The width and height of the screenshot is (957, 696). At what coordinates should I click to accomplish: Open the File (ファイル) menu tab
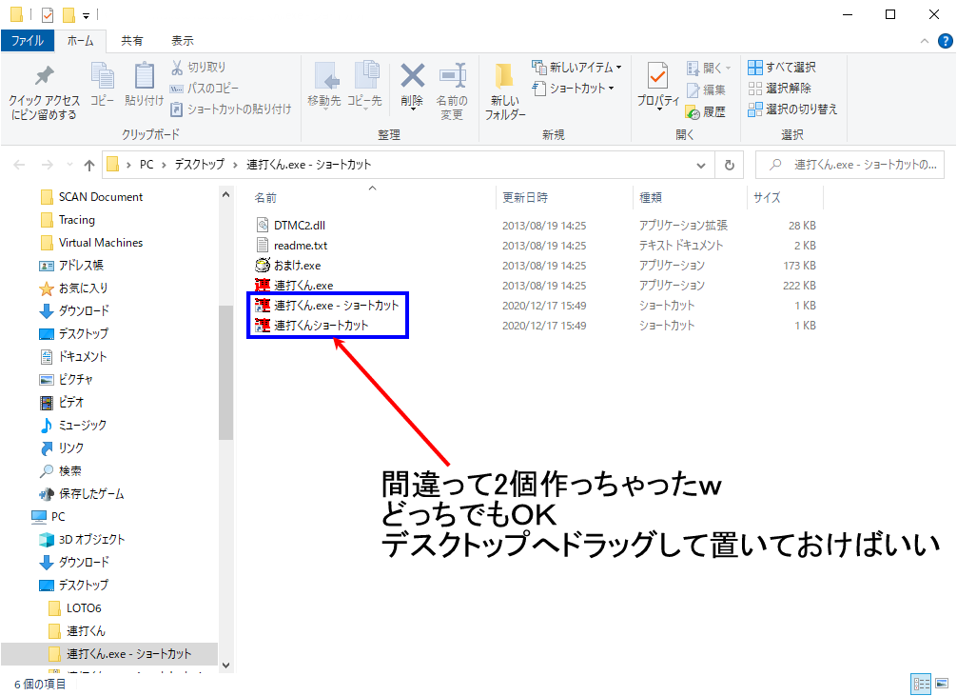point(28,41)
